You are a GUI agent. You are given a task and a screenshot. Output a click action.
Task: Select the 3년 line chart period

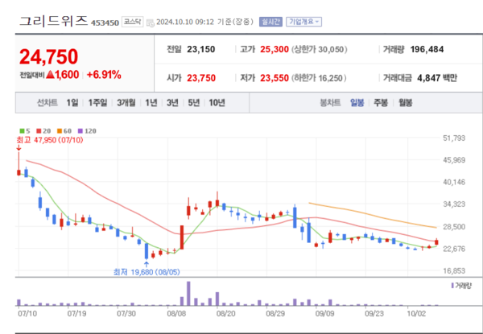pos(172,103)
